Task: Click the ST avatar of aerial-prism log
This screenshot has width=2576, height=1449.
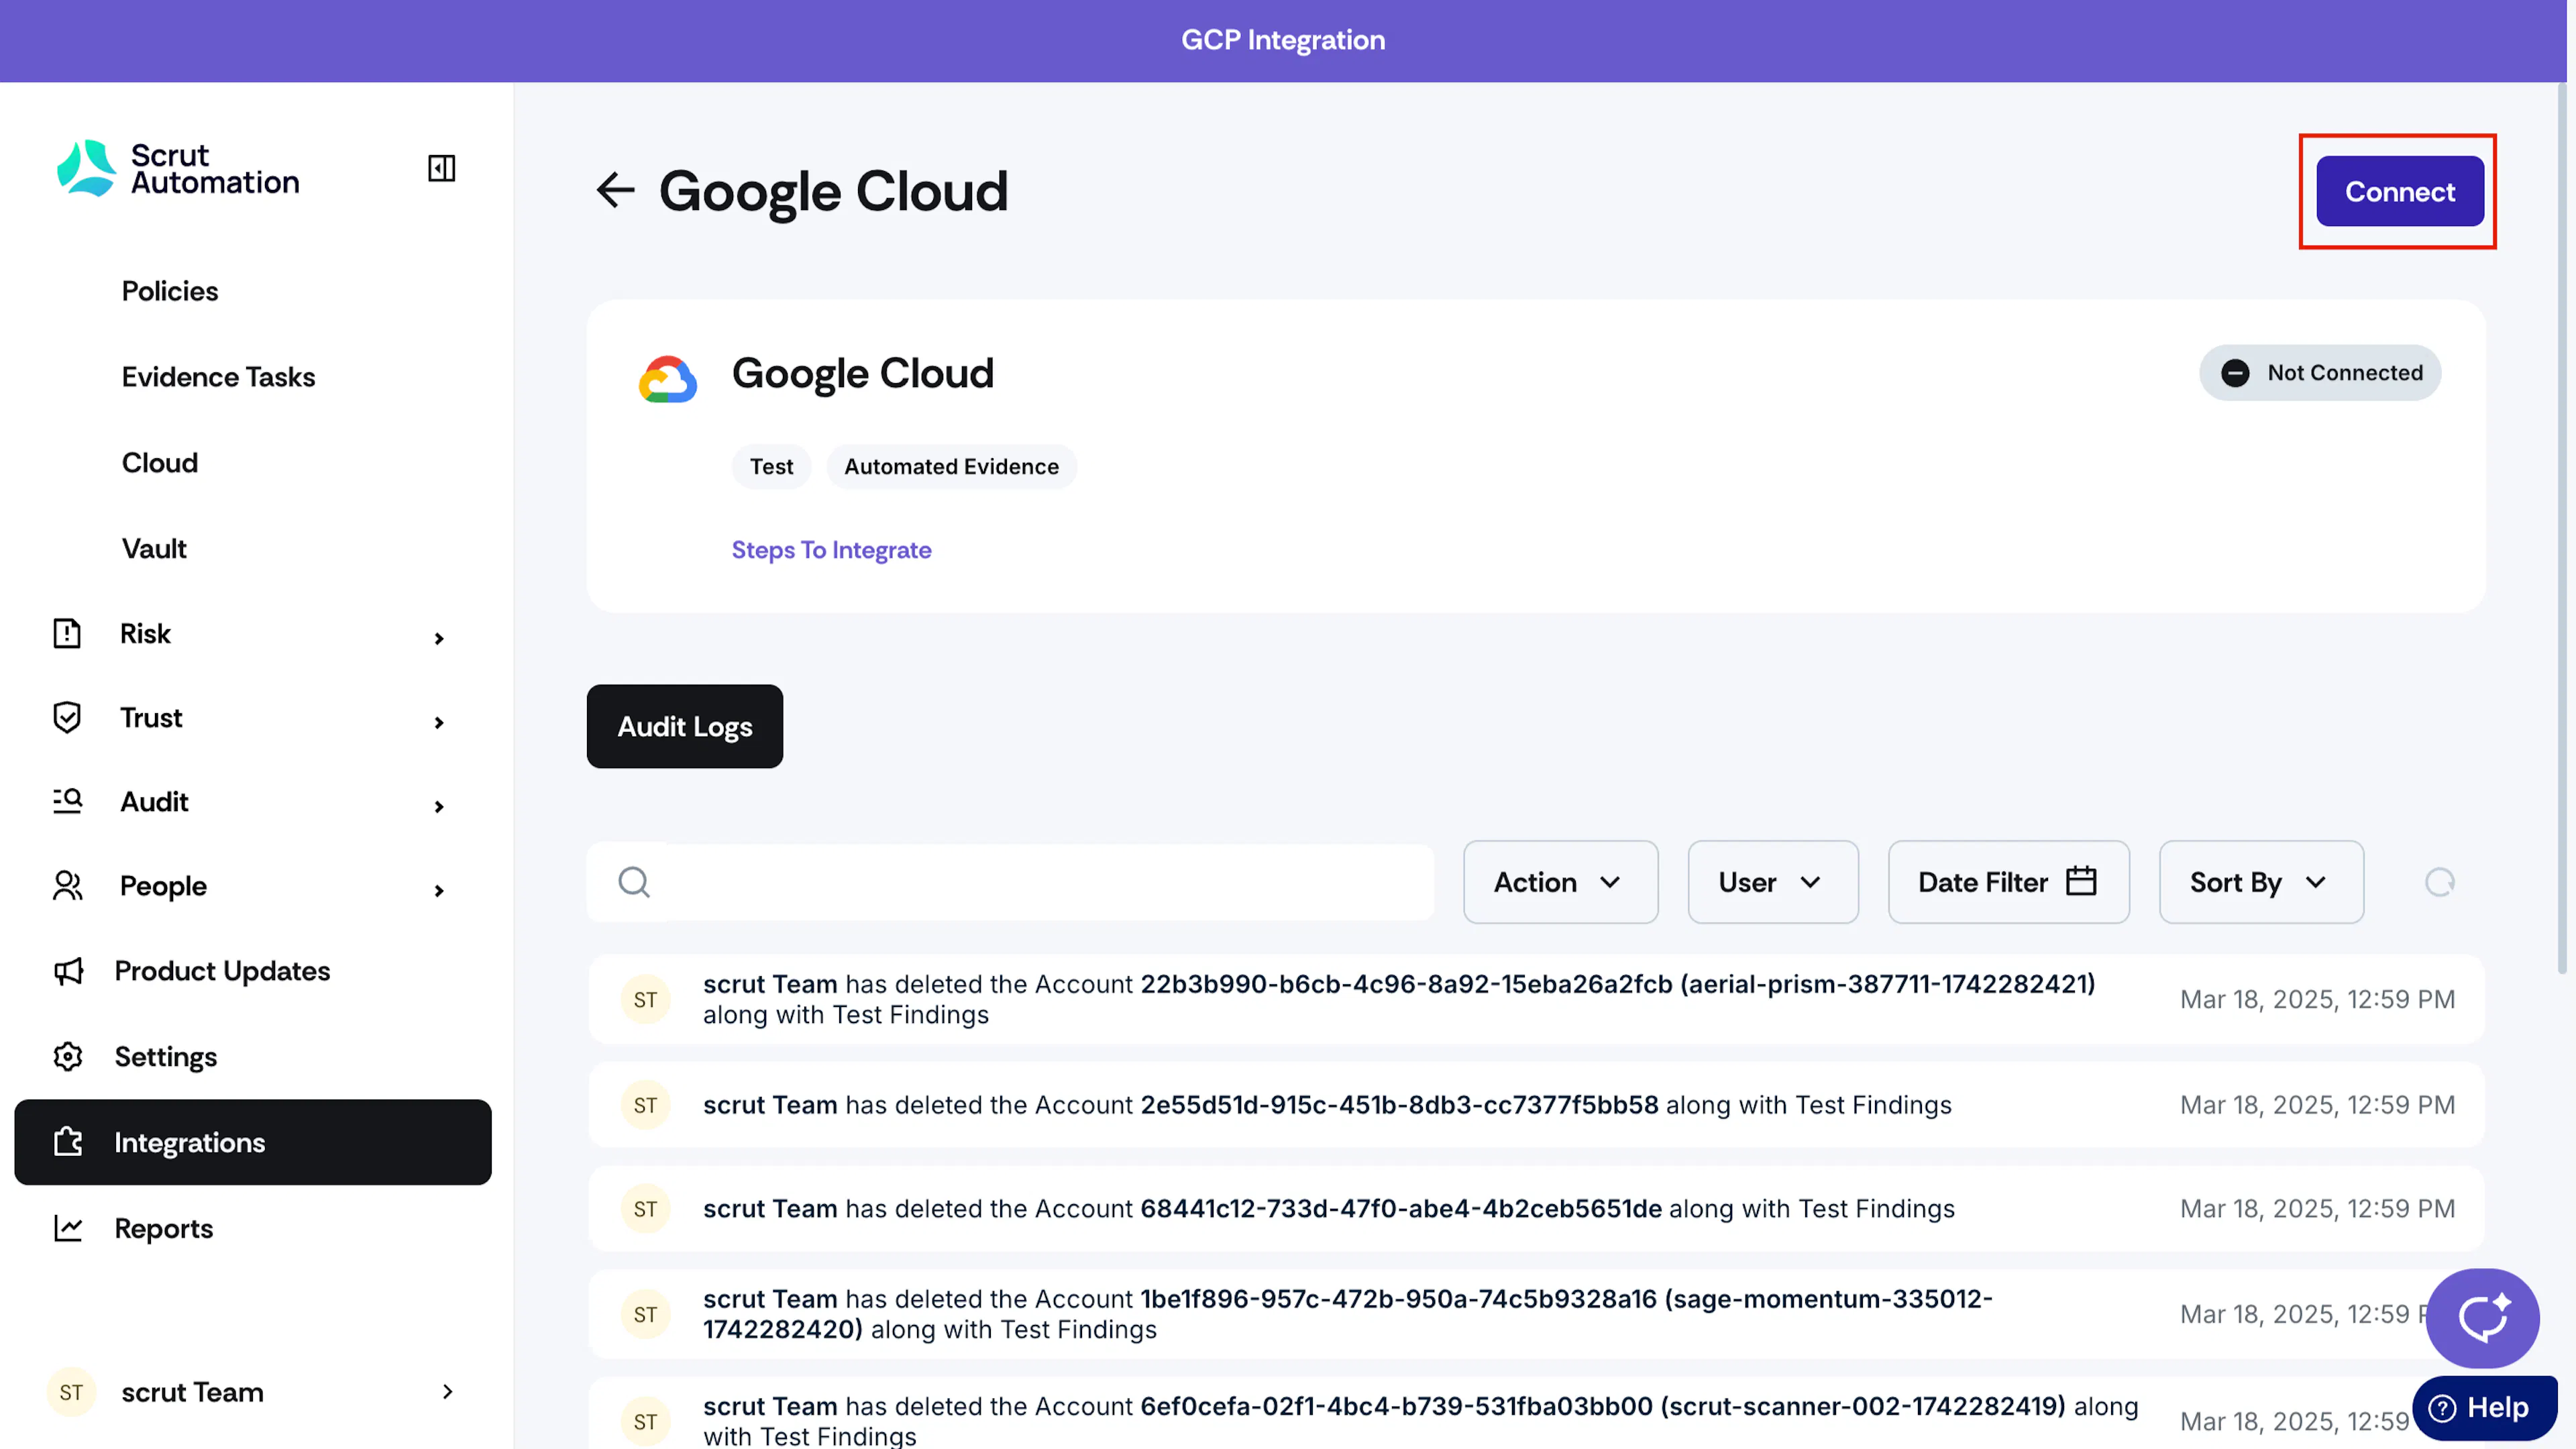Action: coord(645,999)
